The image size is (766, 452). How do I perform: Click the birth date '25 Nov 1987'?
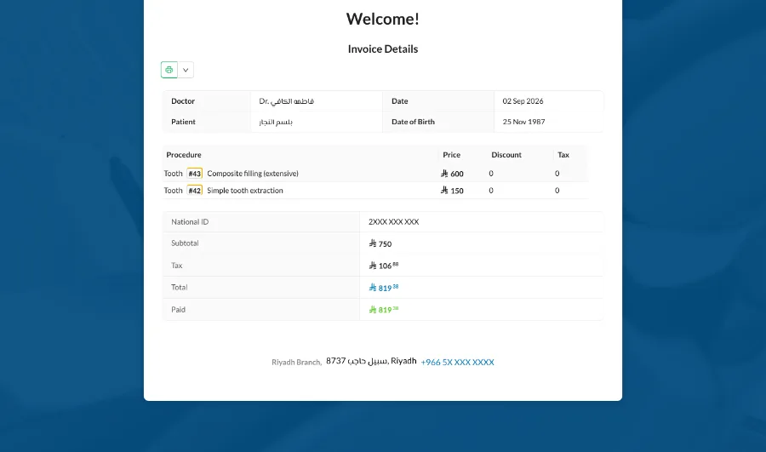(523, 122)
